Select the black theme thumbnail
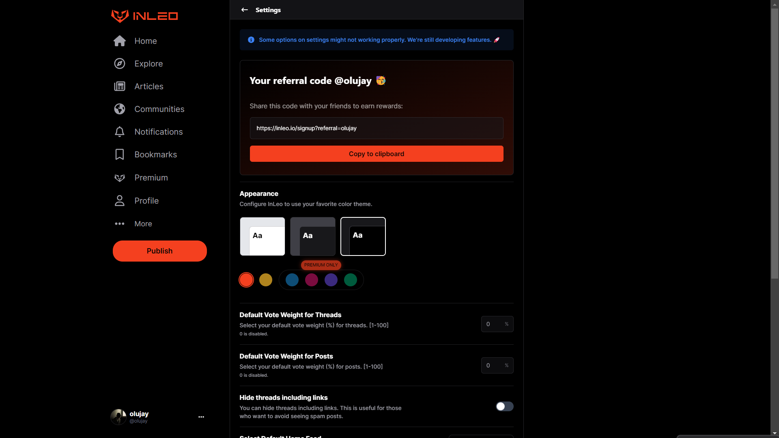The width and height of the screenshot is (779, 438). [x=363, y=236]
